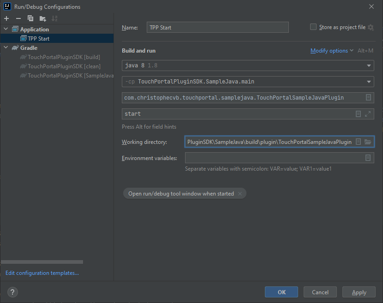Open the java 8 JRE dropdown

coord(368,65)
